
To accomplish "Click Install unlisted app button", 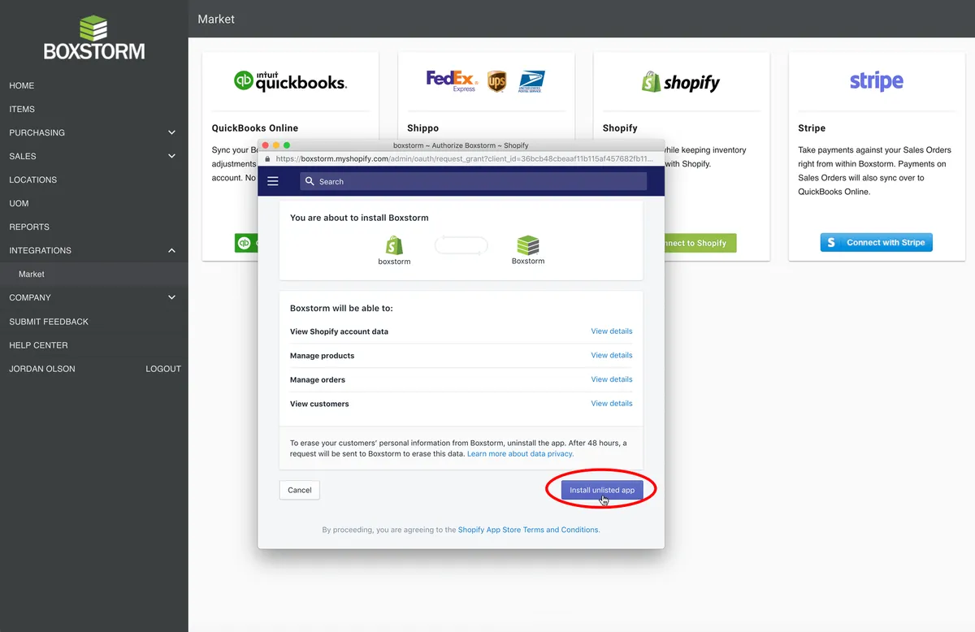I will pyautogui.click(x=602, y=490).
